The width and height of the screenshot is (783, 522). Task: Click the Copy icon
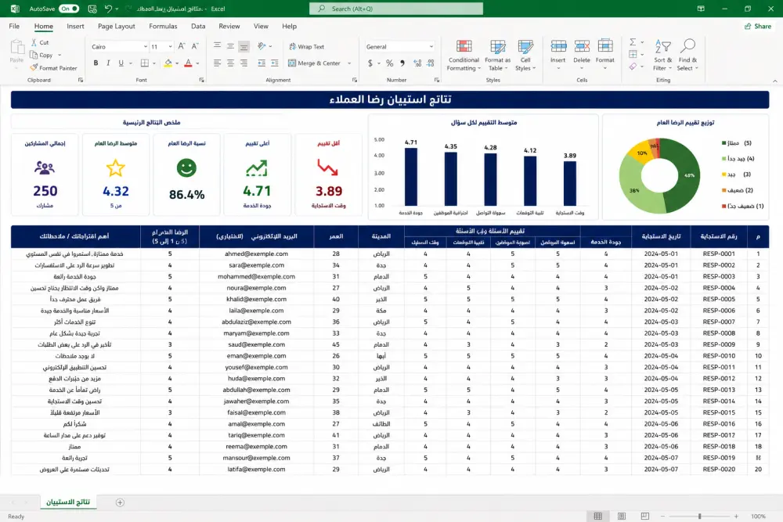(34, 55)
